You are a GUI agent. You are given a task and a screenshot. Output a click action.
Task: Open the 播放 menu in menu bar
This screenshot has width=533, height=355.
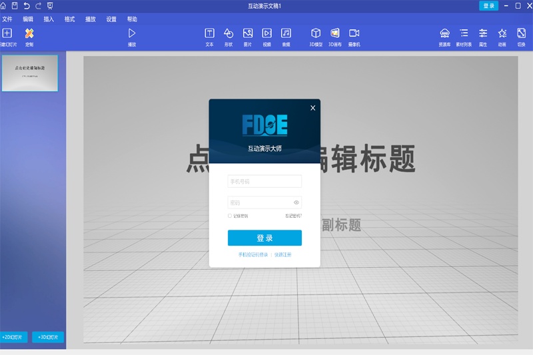click(91, 19)
